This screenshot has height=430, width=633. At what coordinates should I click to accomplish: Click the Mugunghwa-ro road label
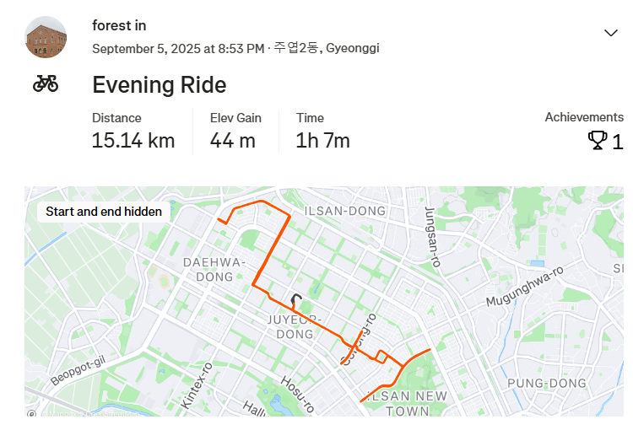(x=524, y=288)
